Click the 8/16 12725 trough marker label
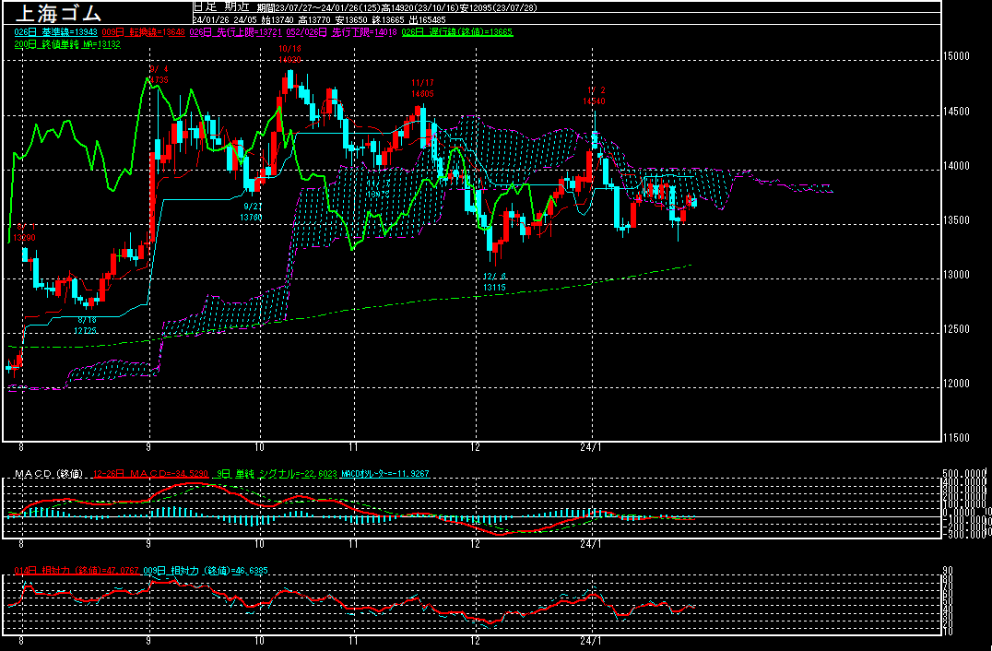 coord(85,325)
